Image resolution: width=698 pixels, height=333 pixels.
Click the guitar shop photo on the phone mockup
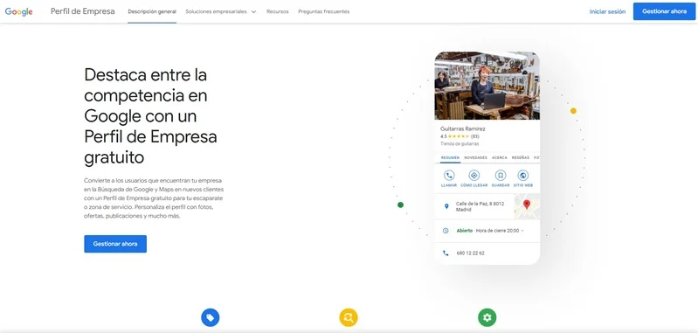point(487,86)
